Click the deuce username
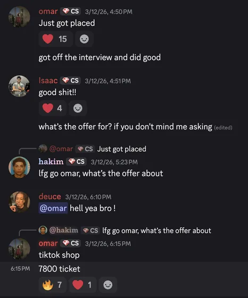 [x=50, y=196]
